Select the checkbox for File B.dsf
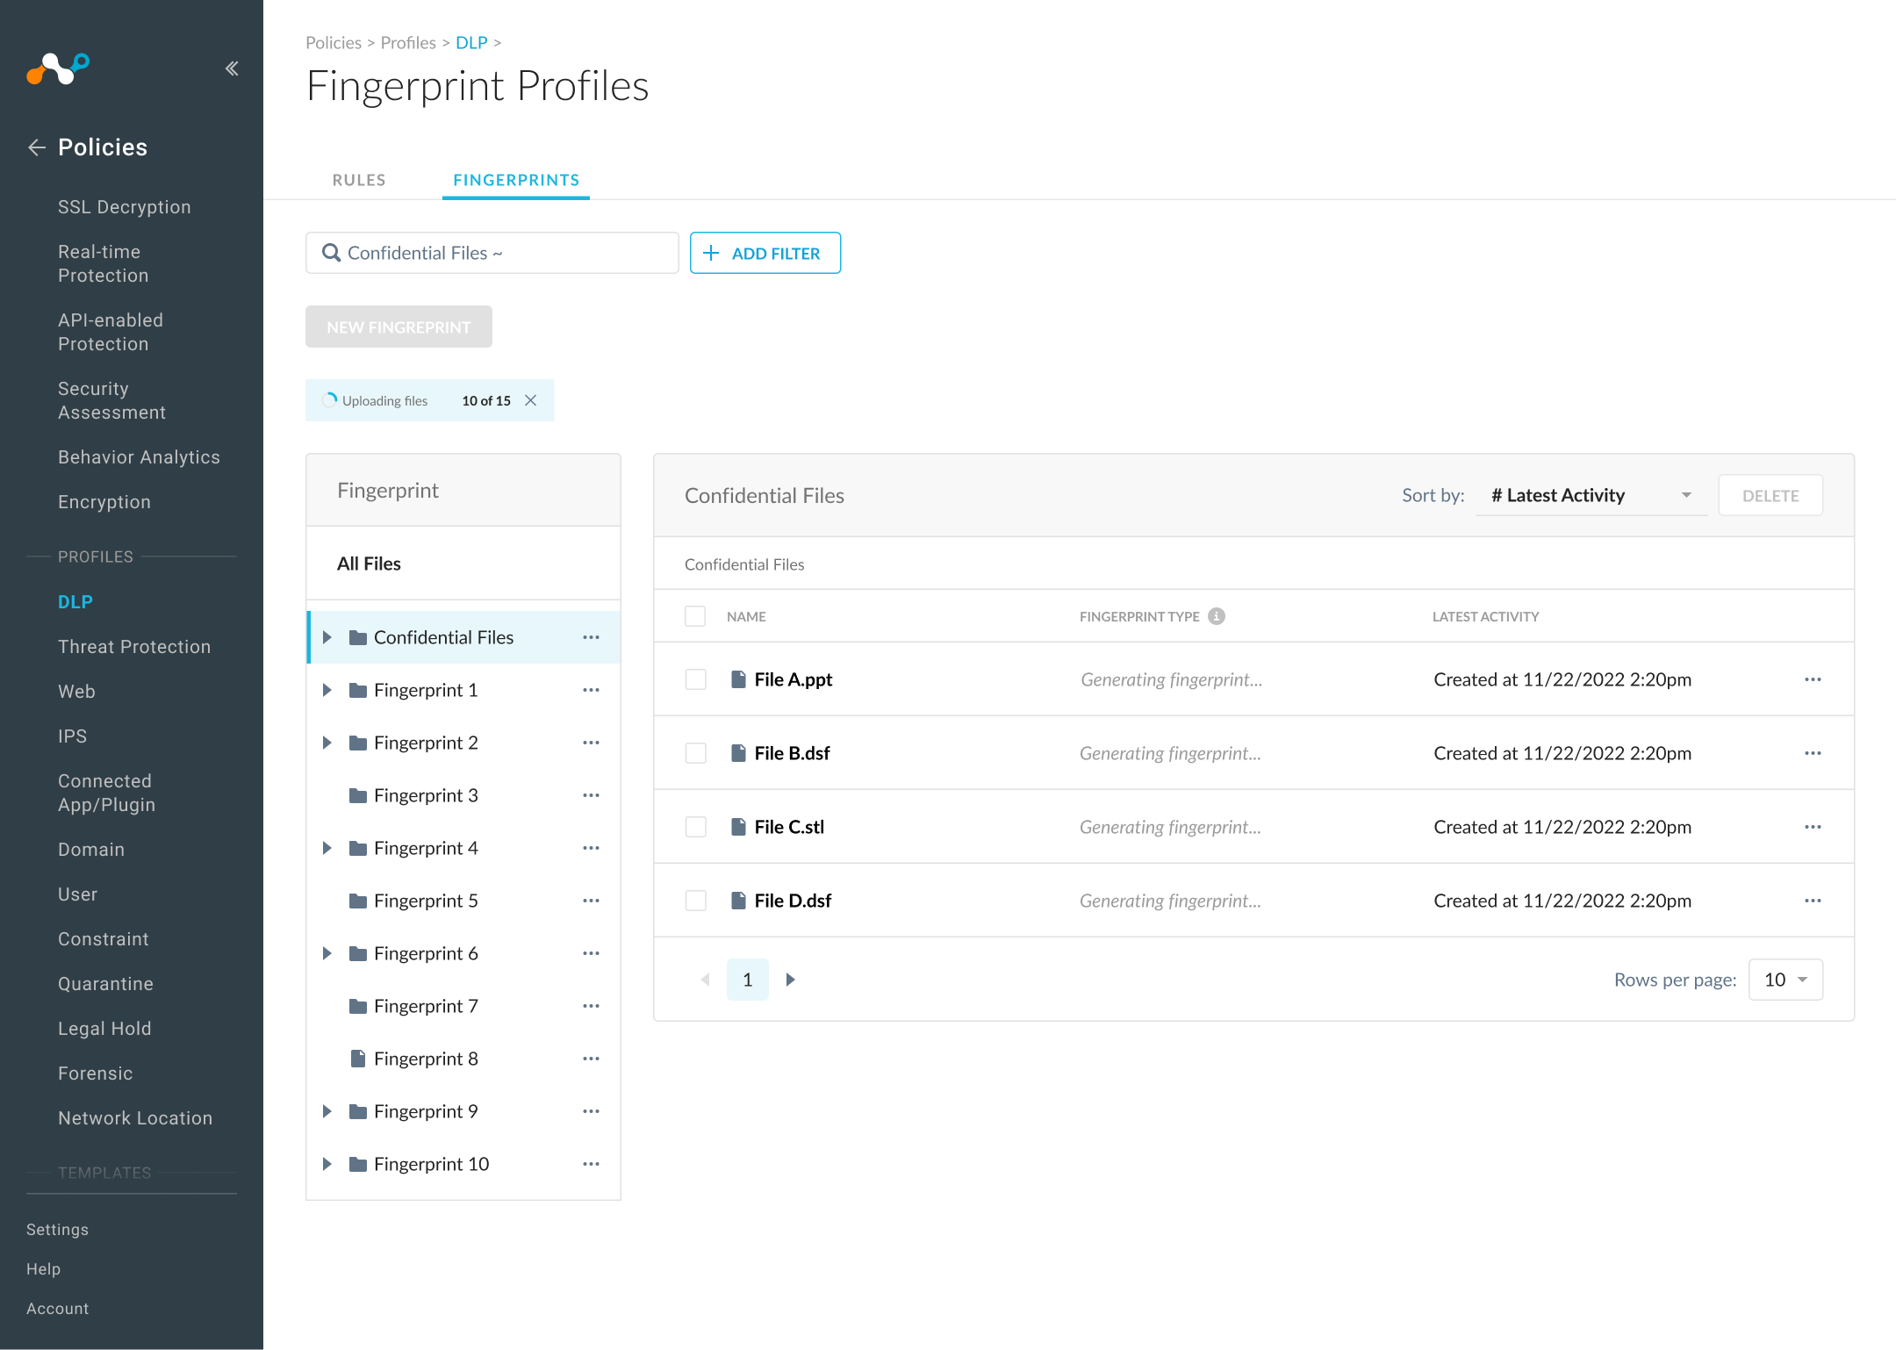The width and height of the screenshot is (1896, 1350). pyautogui.click(x=695, y=752)
